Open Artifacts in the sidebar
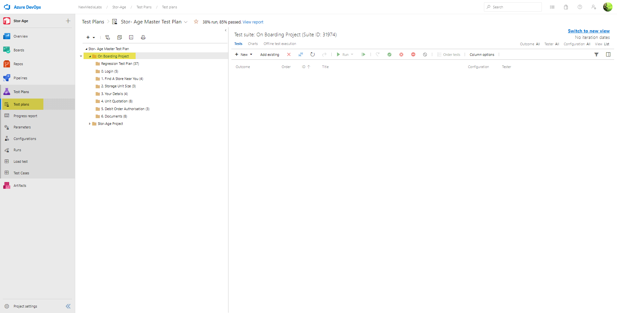The image size is (617, 313). 38,186
